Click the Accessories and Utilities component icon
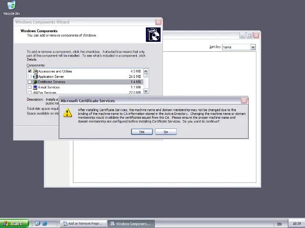305x228 pixels. [35, 71]
